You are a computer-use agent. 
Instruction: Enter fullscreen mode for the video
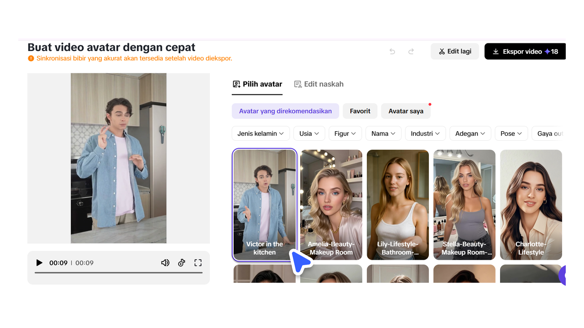point(198,262)
